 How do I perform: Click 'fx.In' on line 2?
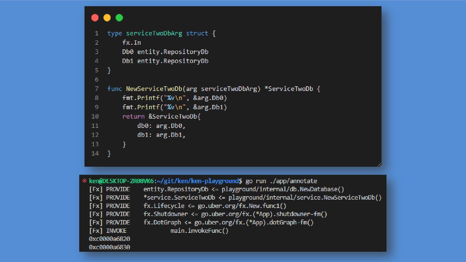coord(131,43)
